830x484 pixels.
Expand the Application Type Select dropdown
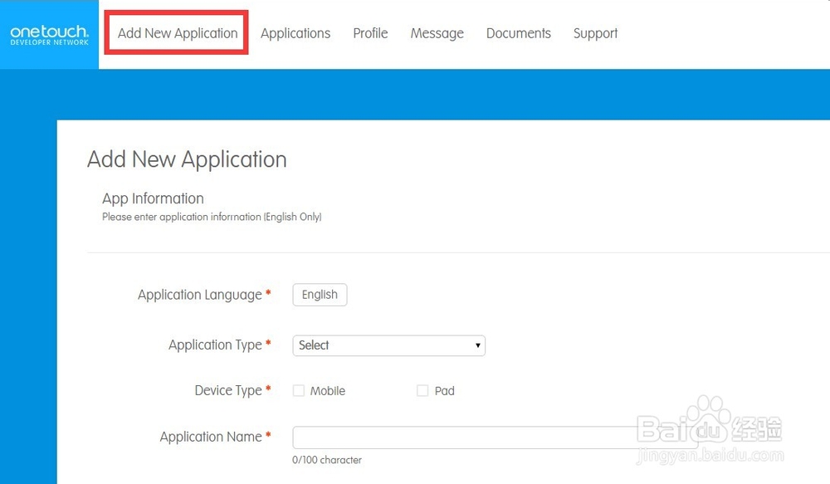click(389, 345)
